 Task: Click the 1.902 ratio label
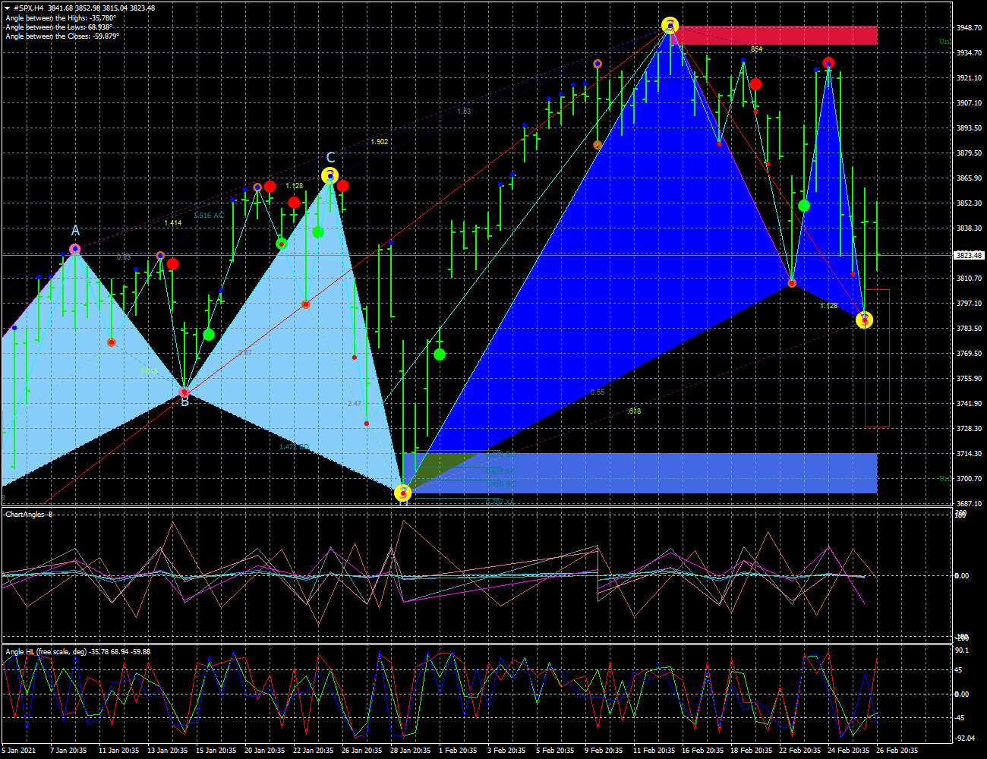coord(379,142)
